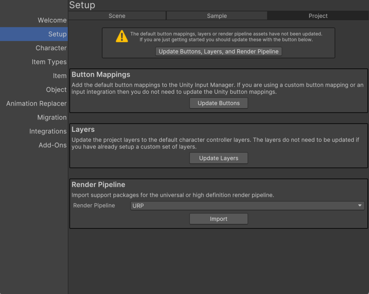Click the dropdown arrow beside URP

pos(360,206)
